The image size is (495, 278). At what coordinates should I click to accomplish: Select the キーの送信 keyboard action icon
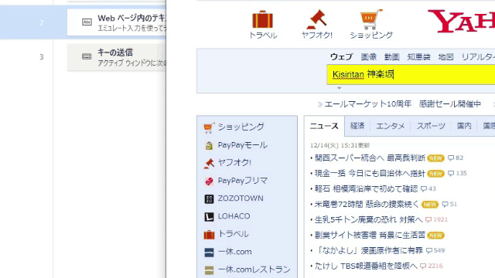click(x=87, y=56)
